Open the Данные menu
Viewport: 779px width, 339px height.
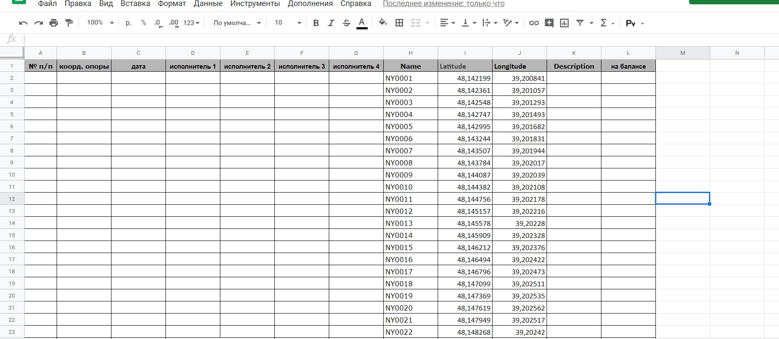(208, 4)
